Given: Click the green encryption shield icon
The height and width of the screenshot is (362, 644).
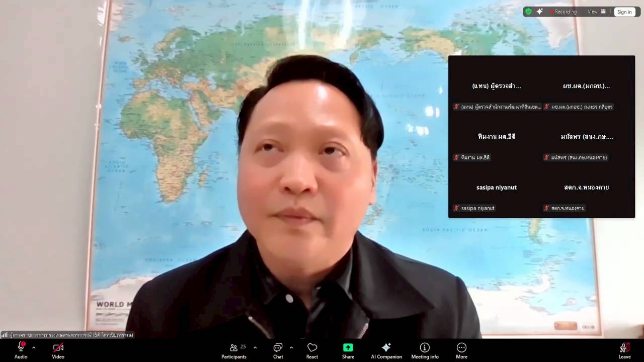Looking at the screenshot, I should tap(528, 12).
